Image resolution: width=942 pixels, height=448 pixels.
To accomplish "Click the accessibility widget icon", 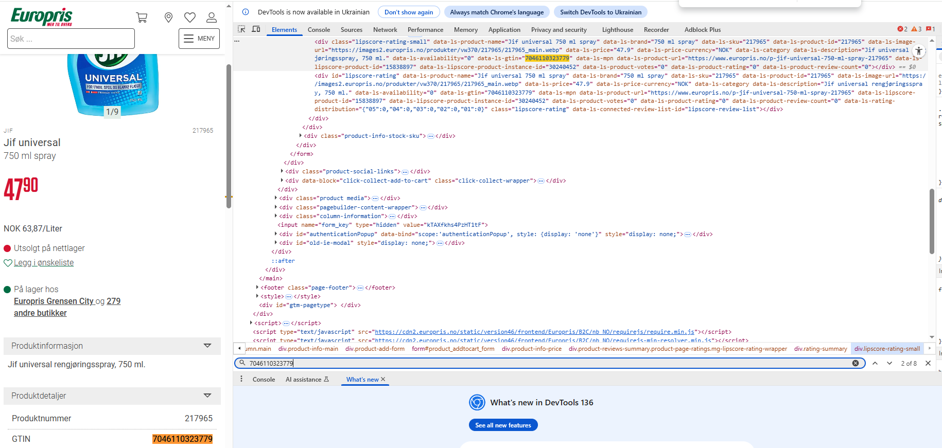I will tap(919, 51).
